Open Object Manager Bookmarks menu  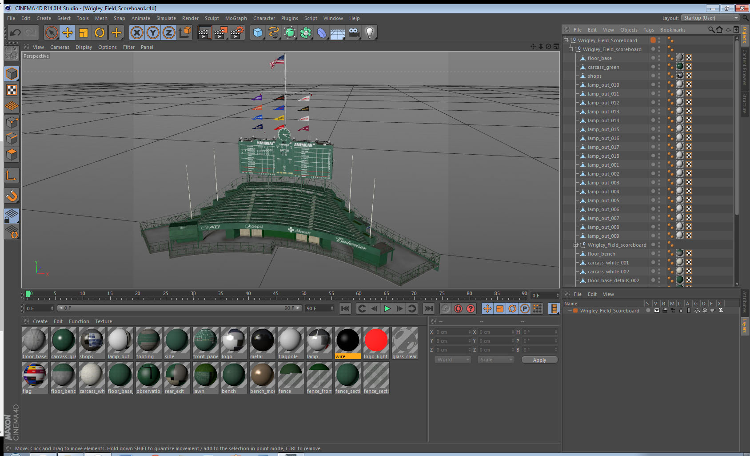pos(673,30)
